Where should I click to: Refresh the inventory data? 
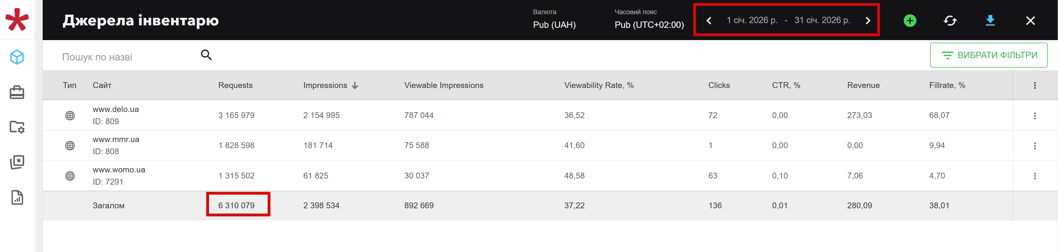(950, 21)
